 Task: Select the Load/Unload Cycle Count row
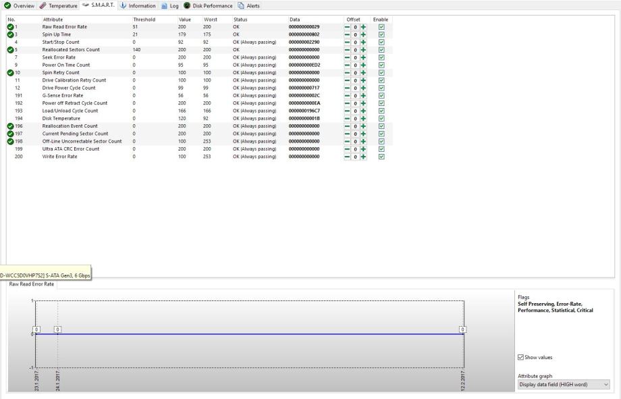(199, 111)
